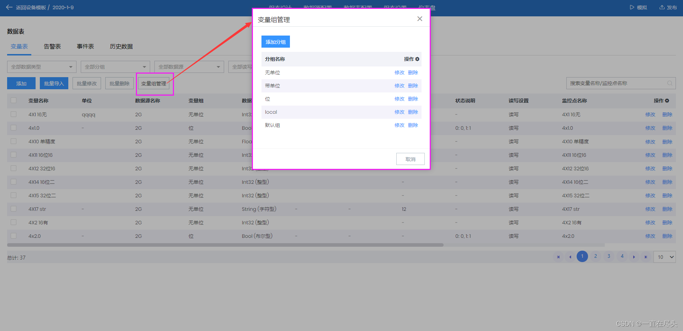The height and width of the screenshot is (331, 683).
Task: Check the 4X10 单精度 row checkbox
Action: click(14, 141)
